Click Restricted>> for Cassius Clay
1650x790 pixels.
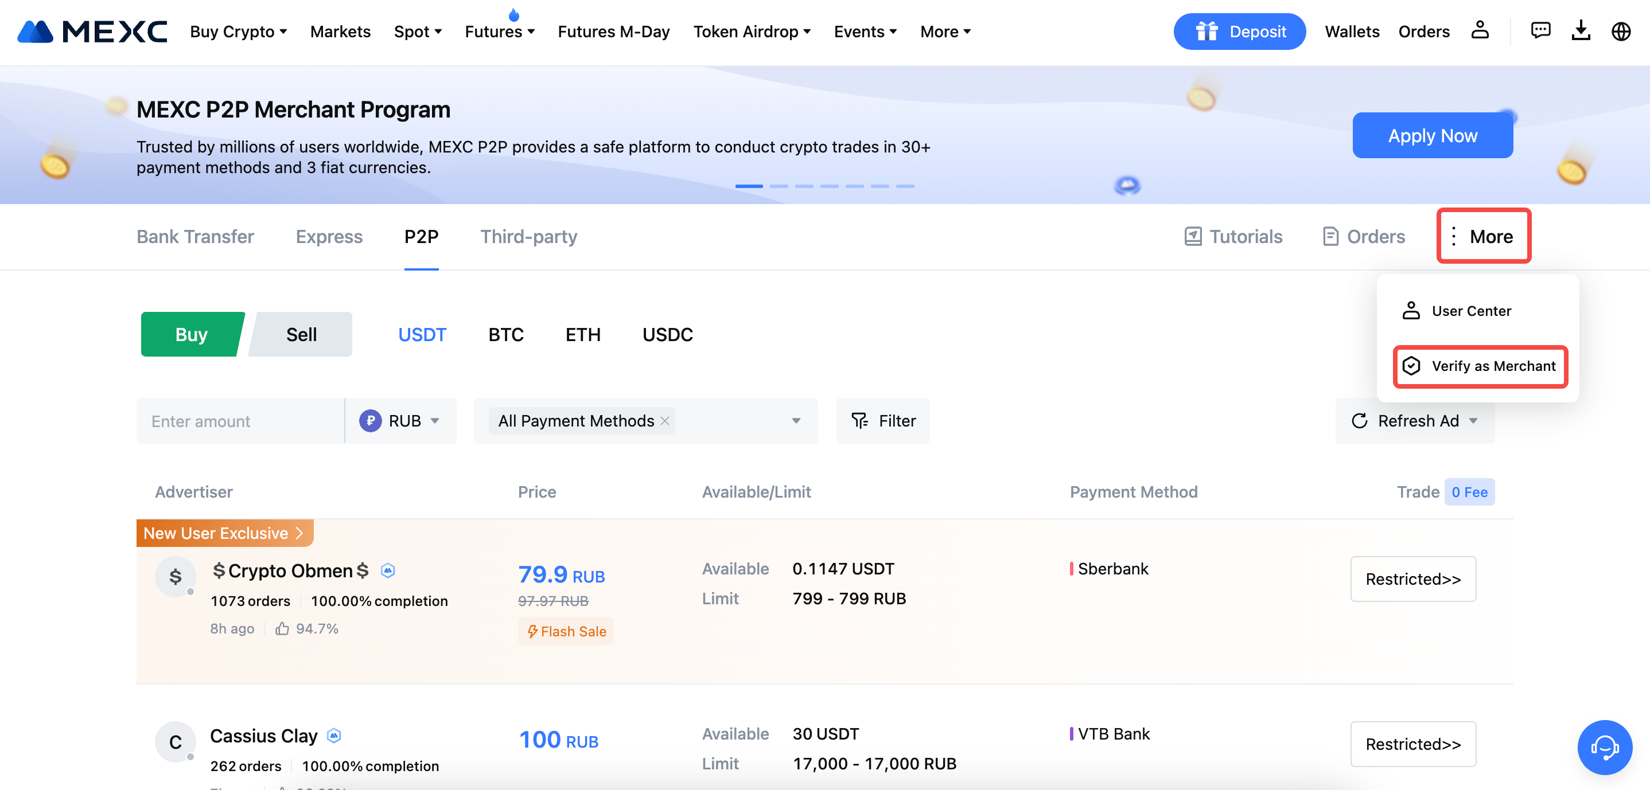pos(1413,744)
